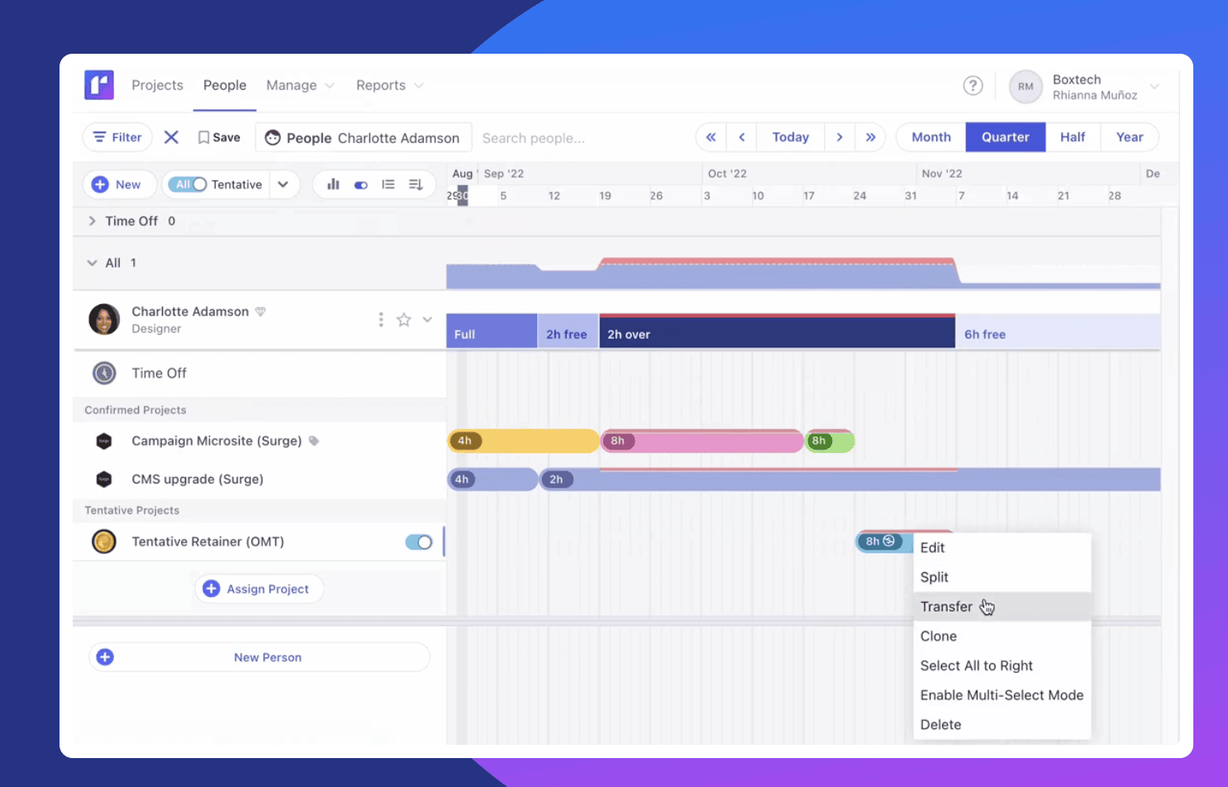This screenshot has width=1228, height=787.
Task: Click the 2h CMS upgrade assignment bar
Action: pos(850,479)
